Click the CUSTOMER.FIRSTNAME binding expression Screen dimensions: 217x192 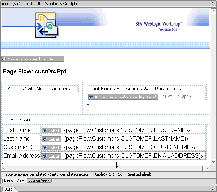pyautogui.click(x=126, y=130)
